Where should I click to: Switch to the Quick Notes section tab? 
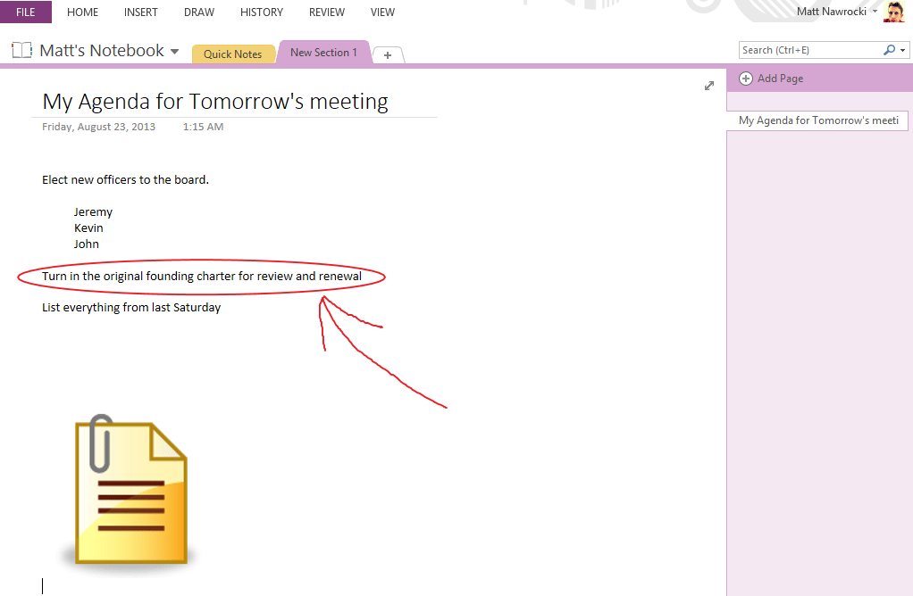tap(233, 54)
